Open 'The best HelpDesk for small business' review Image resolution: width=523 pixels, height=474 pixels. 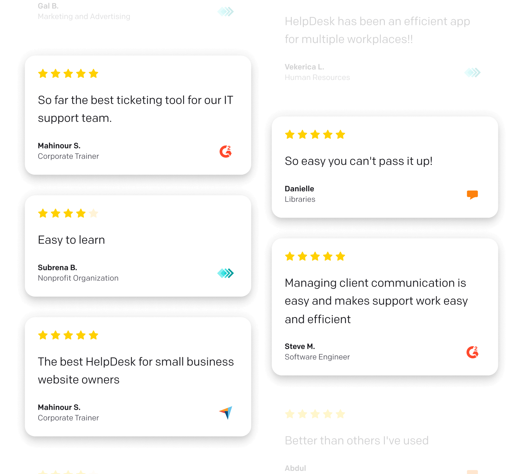(136, 371)
